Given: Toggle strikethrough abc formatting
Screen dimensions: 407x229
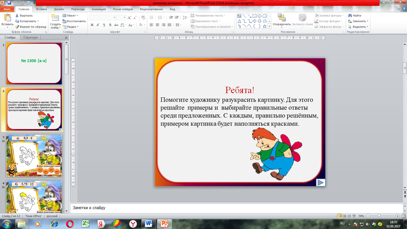Looking at the screenshot, I should [x=116, y=25].
